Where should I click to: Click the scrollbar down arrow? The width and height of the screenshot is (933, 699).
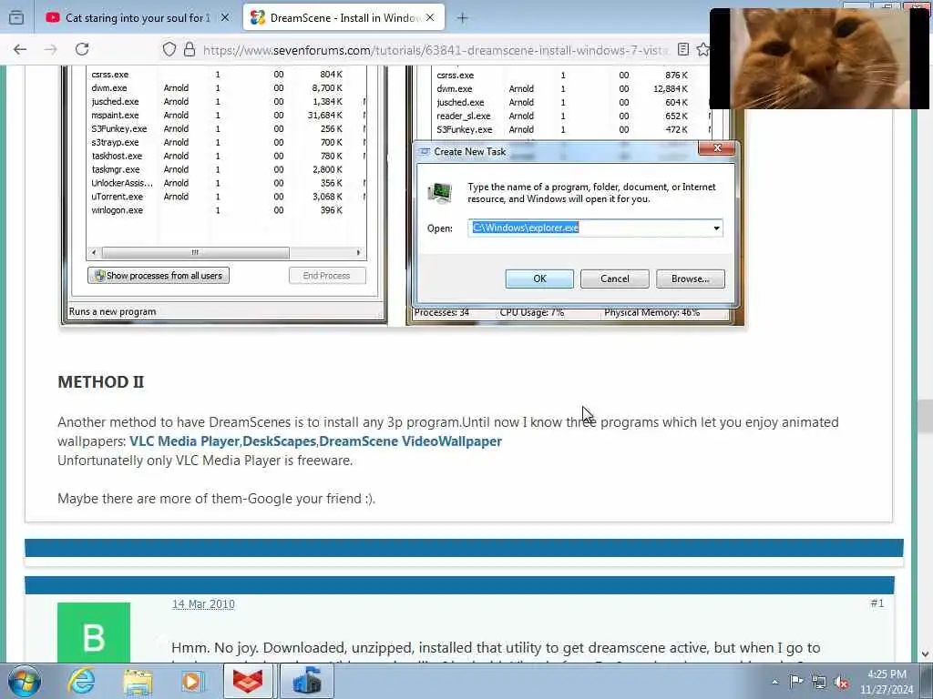point(926,653)
